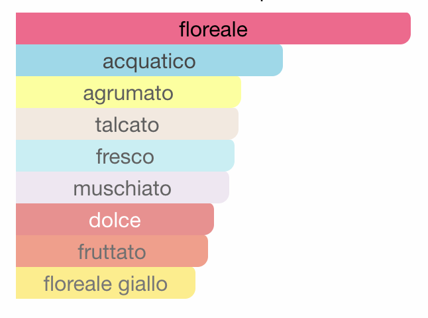Screen dimensions: 428x318
Task: Click the "fruttato" text label
Action: [112, 251]
